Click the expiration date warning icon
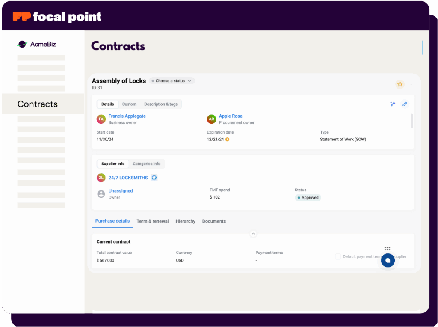Viewport: 438px width, 327px height. [x=228, y=140]
